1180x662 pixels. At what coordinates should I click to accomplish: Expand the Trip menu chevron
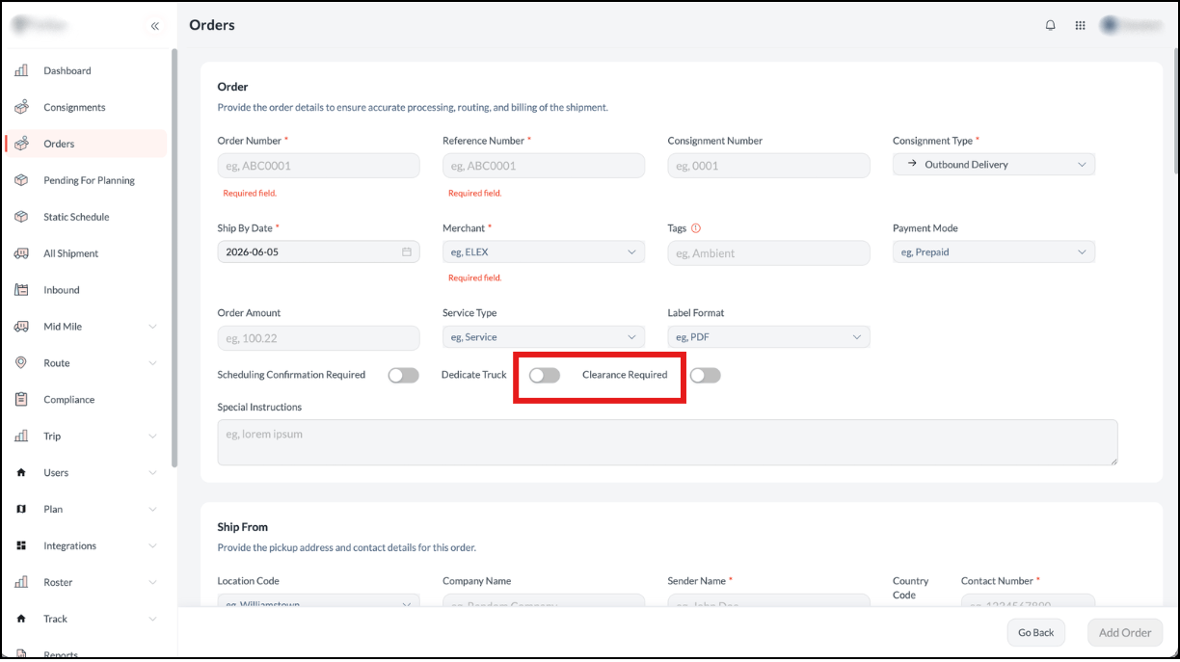pos(152,436)
